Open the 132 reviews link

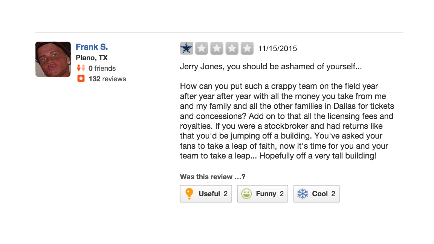click(107, 79)
